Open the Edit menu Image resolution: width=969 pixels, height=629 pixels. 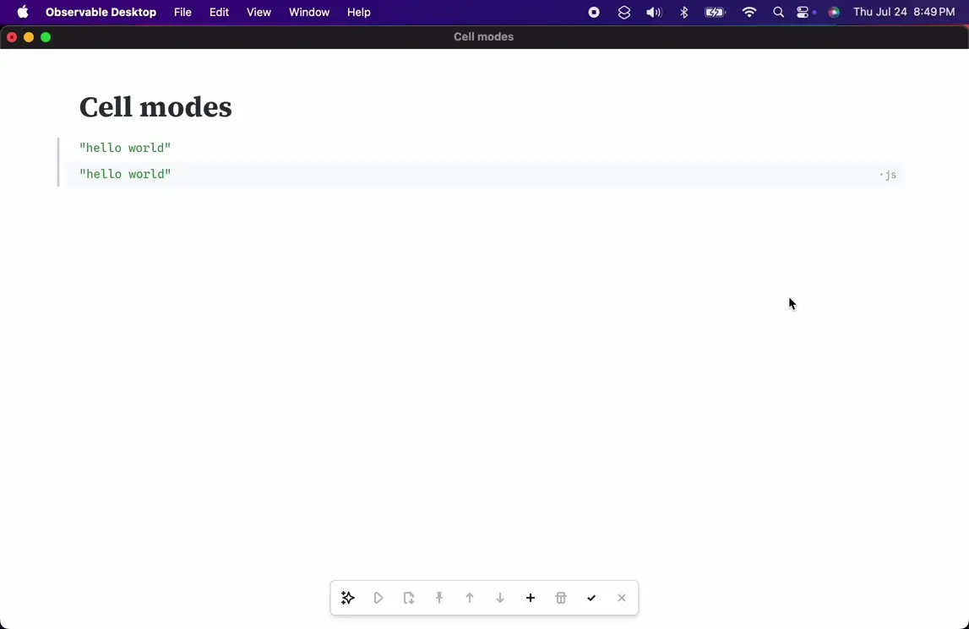220,13
